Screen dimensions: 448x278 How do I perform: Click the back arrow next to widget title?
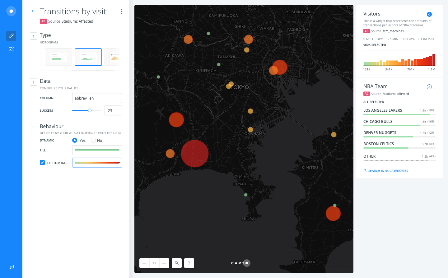(x=33, y=11)
